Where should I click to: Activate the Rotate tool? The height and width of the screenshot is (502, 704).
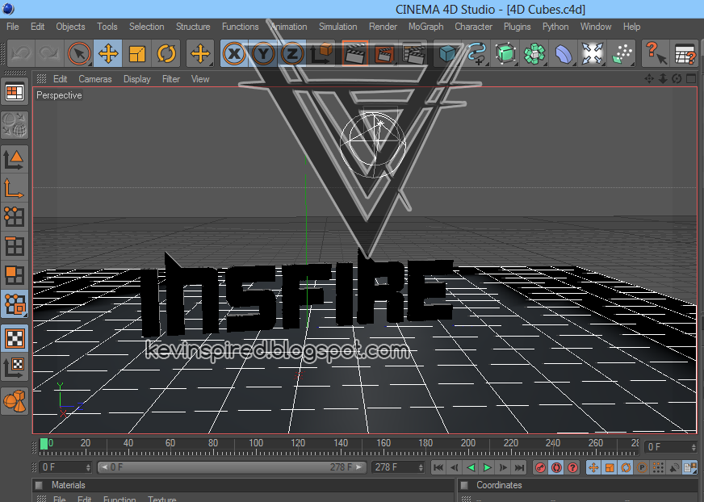click(166, 54)
